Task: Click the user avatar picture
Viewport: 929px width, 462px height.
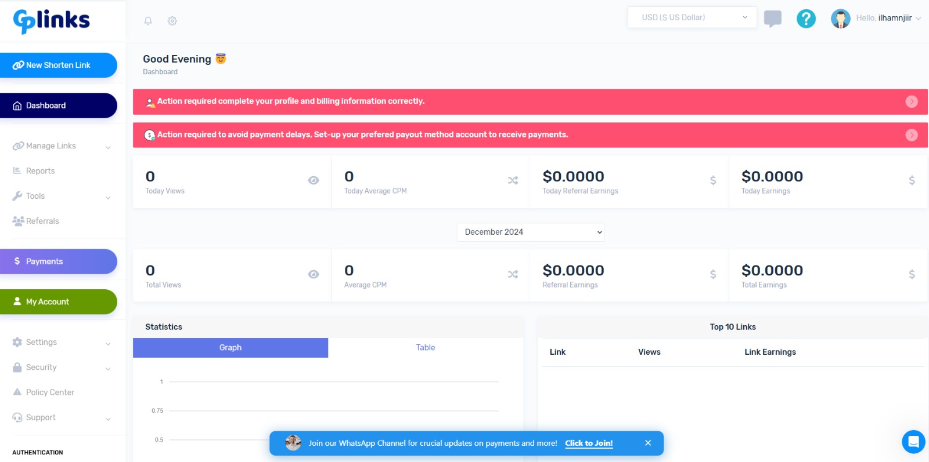Action: [x=840, y=19]
